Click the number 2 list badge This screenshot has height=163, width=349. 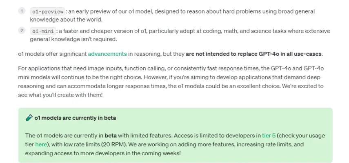(22, 31)
